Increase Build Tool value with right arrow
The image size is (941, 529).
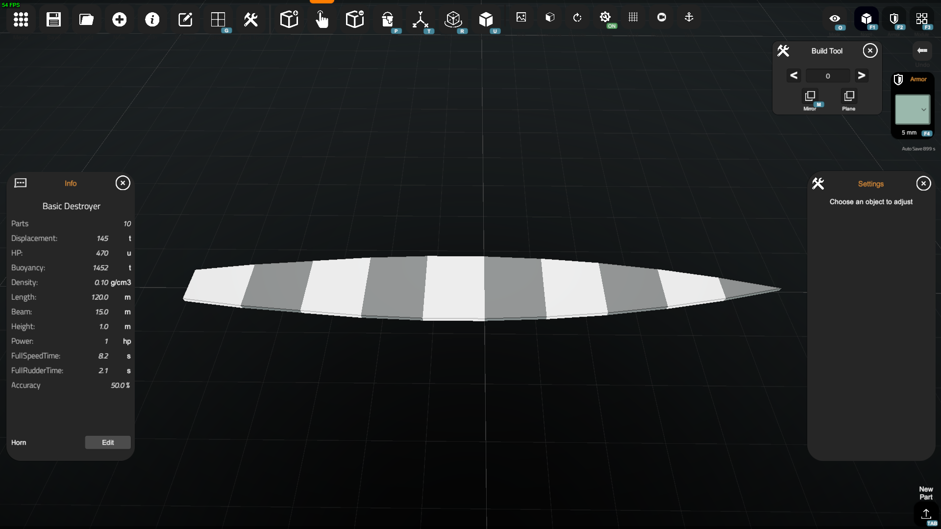[861, 75]
